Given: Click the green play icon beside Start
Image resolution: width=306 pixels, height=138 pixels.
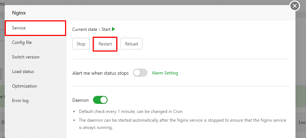Looking at the screenshot, I should [113, 29].
